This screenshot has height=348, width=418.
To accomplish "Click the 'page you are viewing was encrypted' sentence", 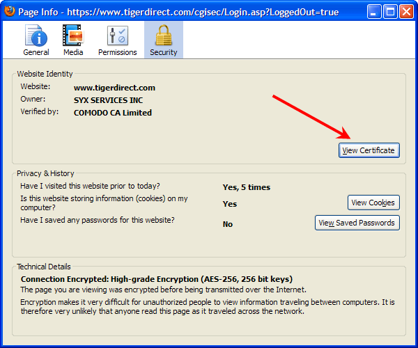I will [x=164, y=290].
